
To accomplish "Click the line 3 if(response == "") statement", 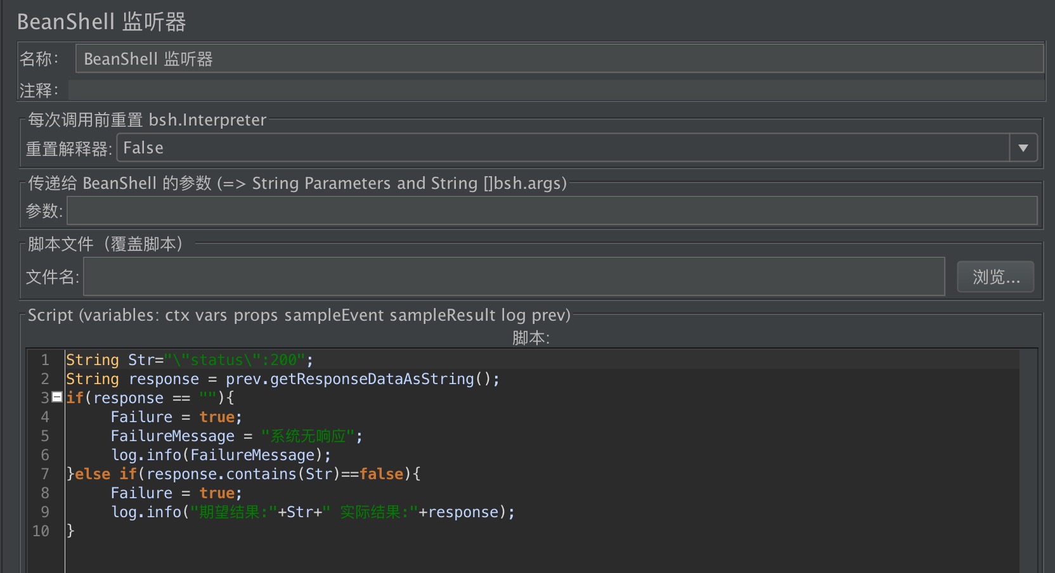I will 150,398.
